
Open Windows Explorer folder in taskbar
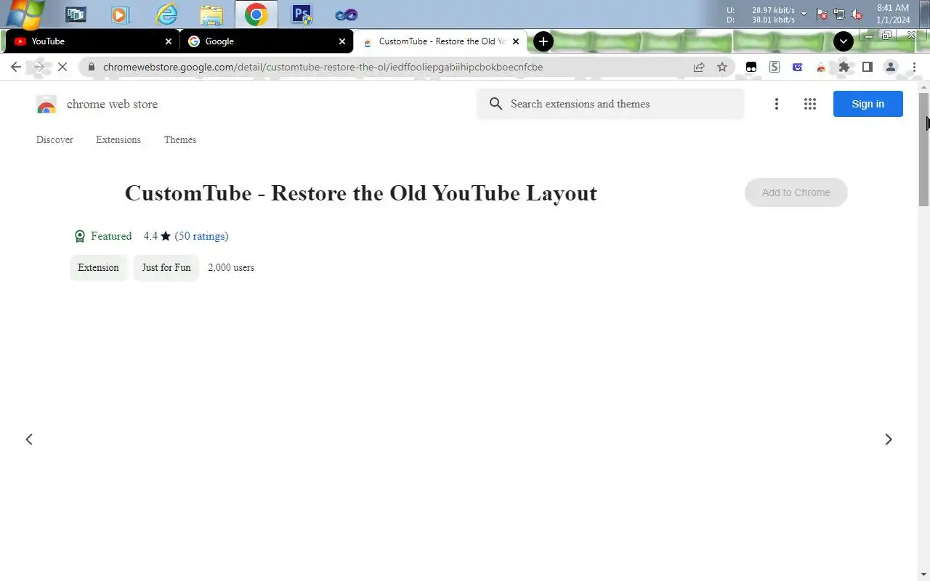point(211,14)
